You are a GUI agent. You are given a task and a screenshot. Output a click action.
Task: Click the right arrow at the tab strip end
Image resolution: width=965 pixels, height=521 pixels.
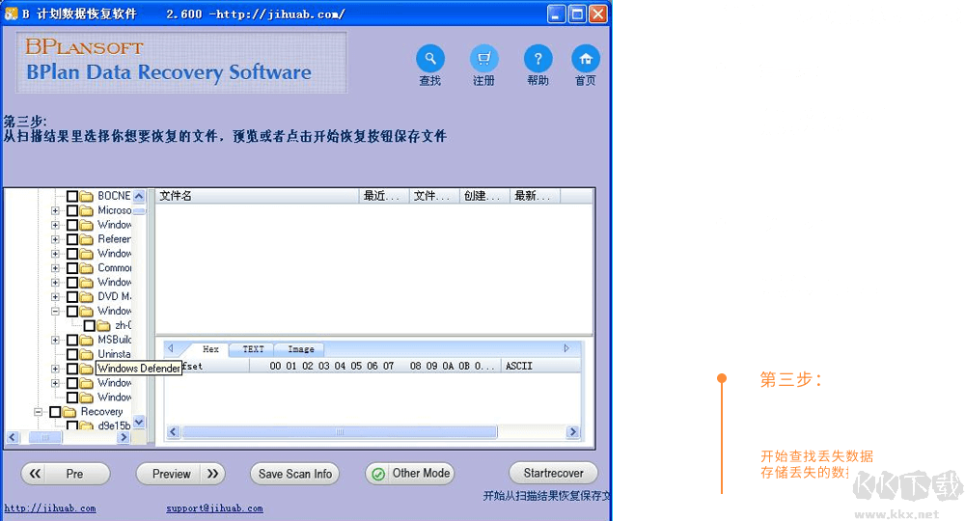566,348
